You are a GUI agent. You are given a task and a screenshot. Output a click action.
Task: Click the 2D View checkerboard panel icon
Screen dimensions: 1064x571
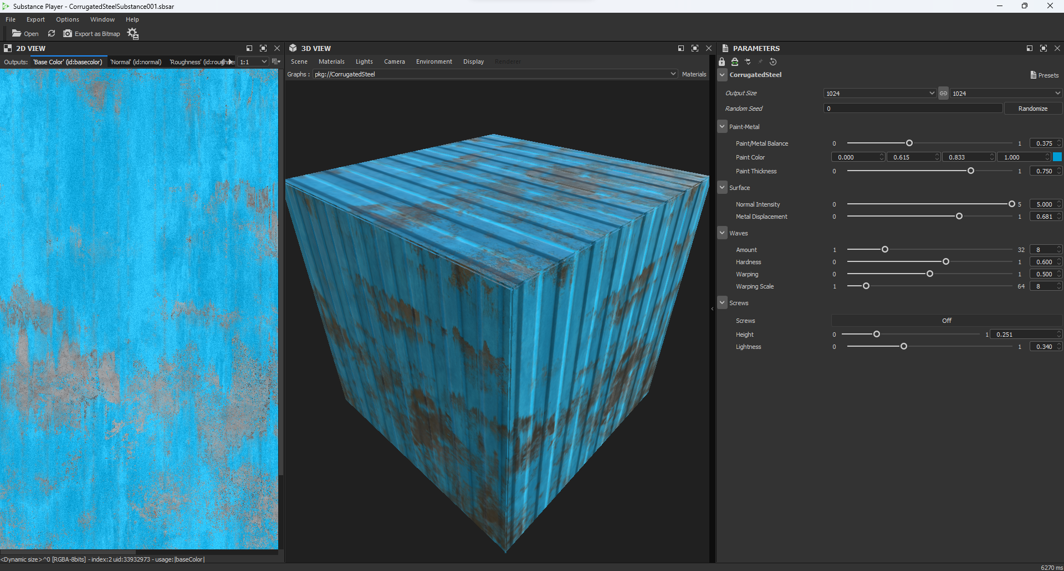click(8, 48)
